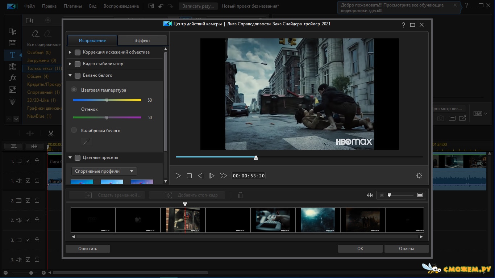The width and height of the screenshot is (495, 278).
Task: Open the 16:9 aspect ratio dropdown
Action: pyautogui.click(x=480, y=114)
